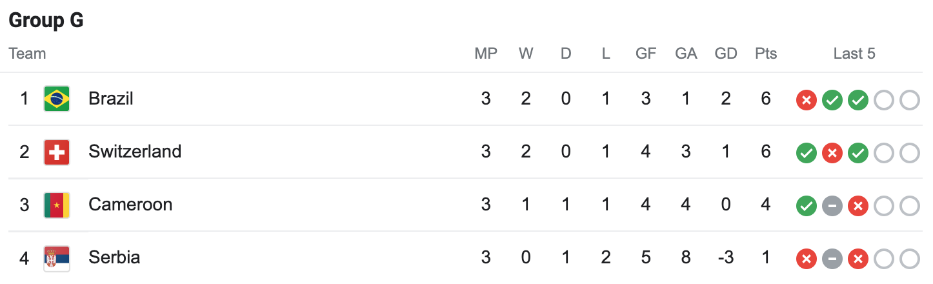Screen dimensions: 933x284
Task: Click the Serbia flag icon
Action: [57, 258]
